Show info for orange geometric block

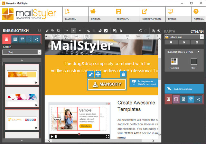36,83
